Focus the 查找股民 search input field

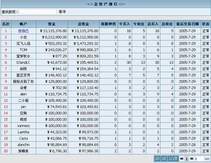38,12
